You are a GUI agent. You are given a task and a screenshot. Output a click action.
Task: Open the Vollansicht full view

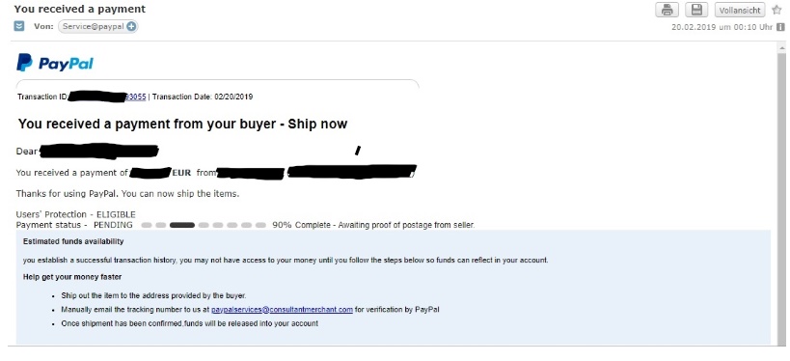740,10
